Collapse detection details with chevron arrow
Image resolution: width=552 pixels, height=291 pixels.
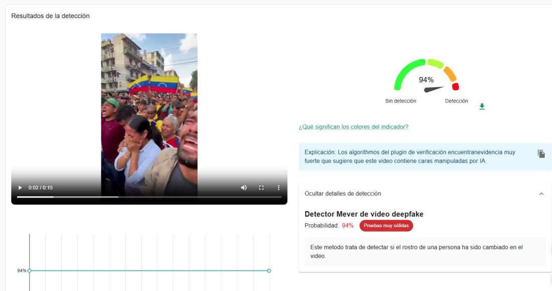tap(541, 193)
